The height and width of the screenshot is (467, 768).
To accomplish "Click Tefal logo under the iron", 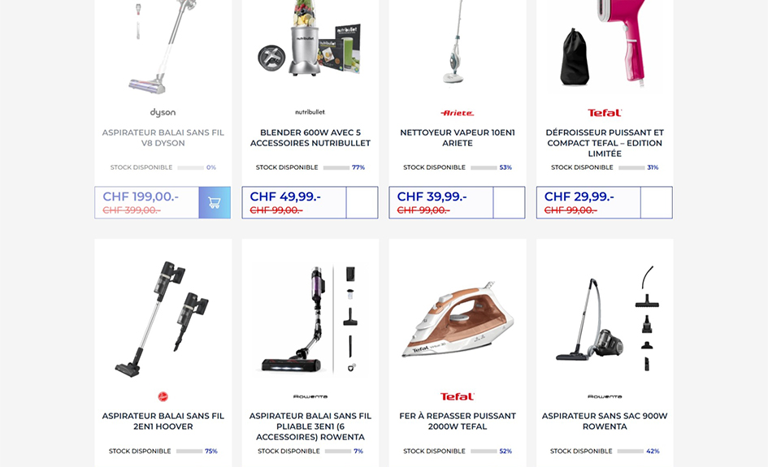I will [x=457, y=396].
